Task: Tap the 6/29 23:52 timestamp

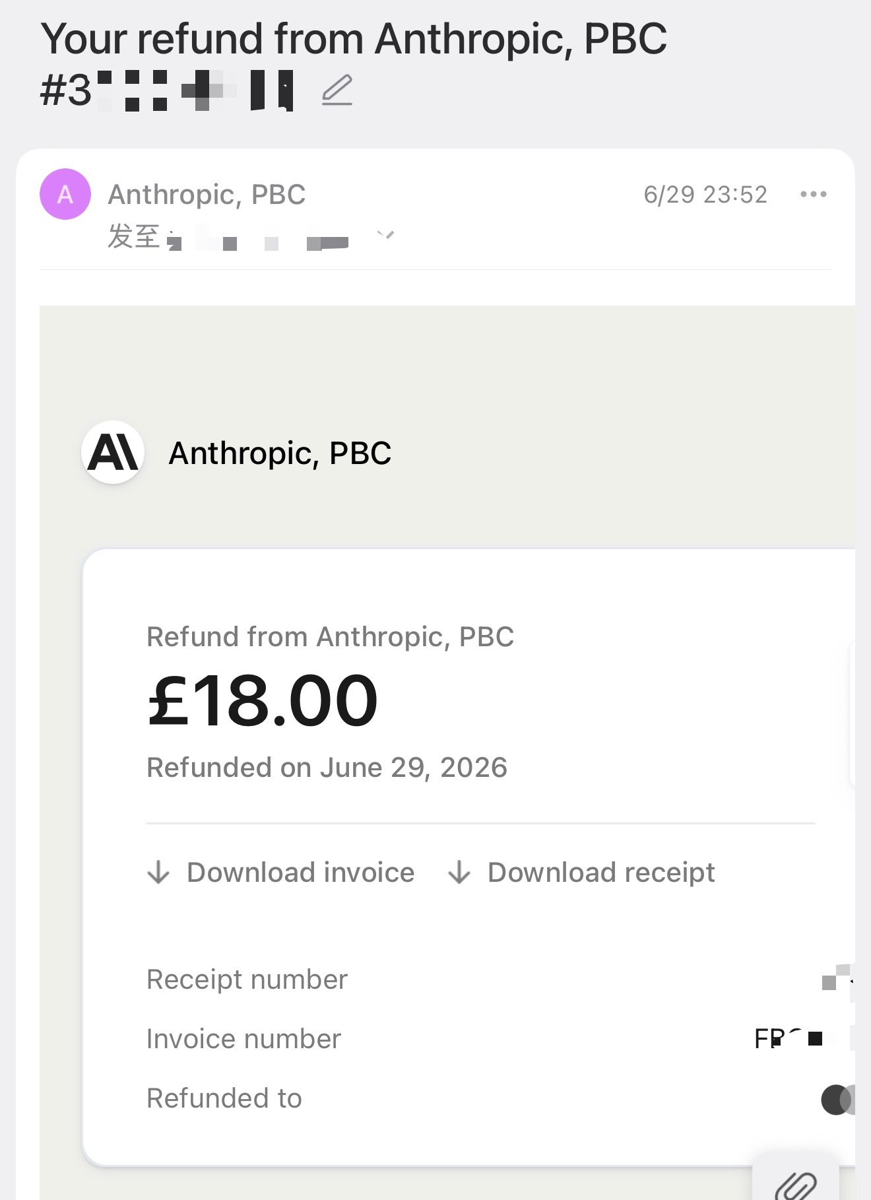Action: pyautogui.click(x=705, y=194)
